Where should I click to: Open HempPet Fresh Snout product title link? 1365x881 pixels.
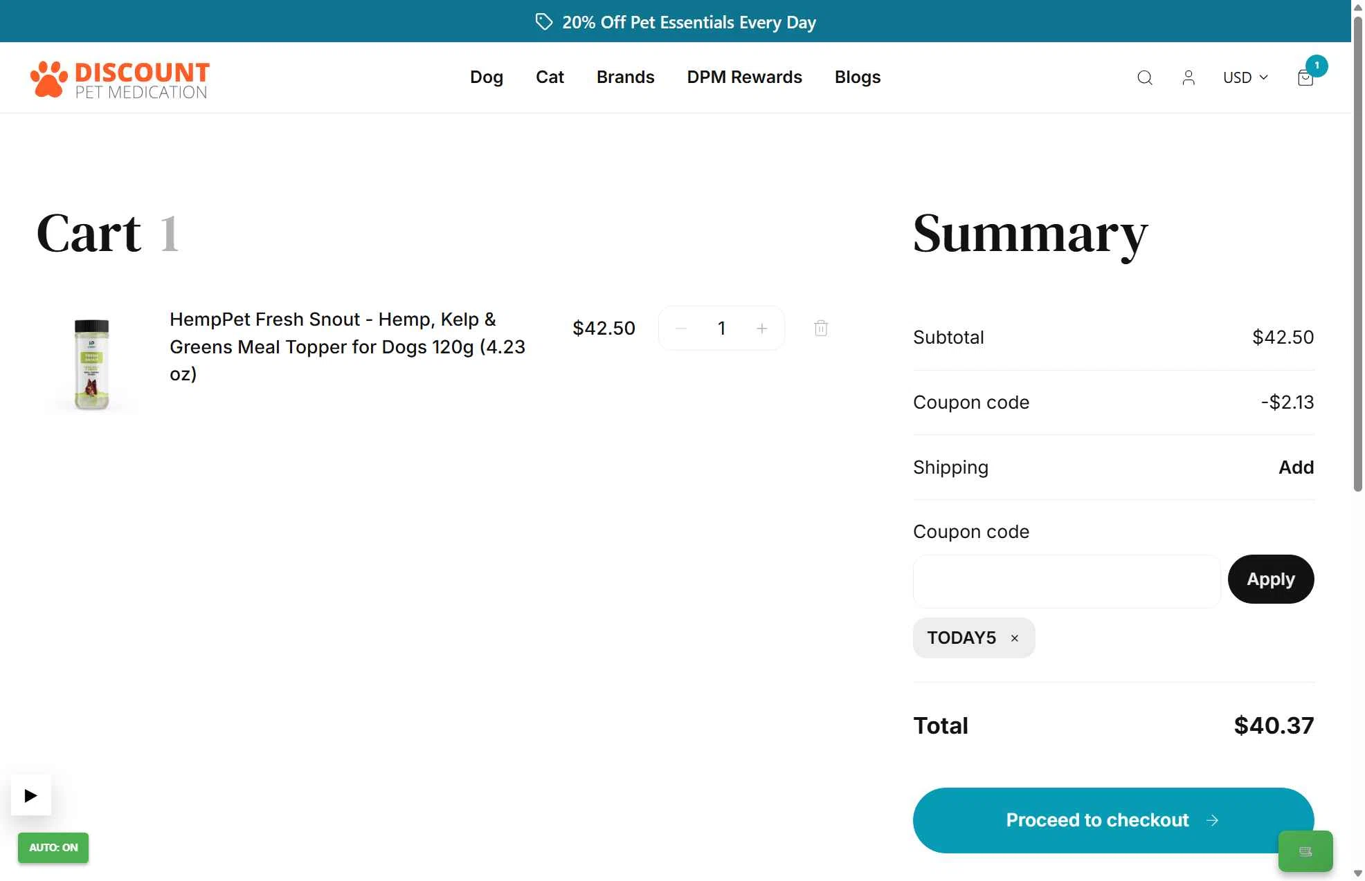point(347,346)
